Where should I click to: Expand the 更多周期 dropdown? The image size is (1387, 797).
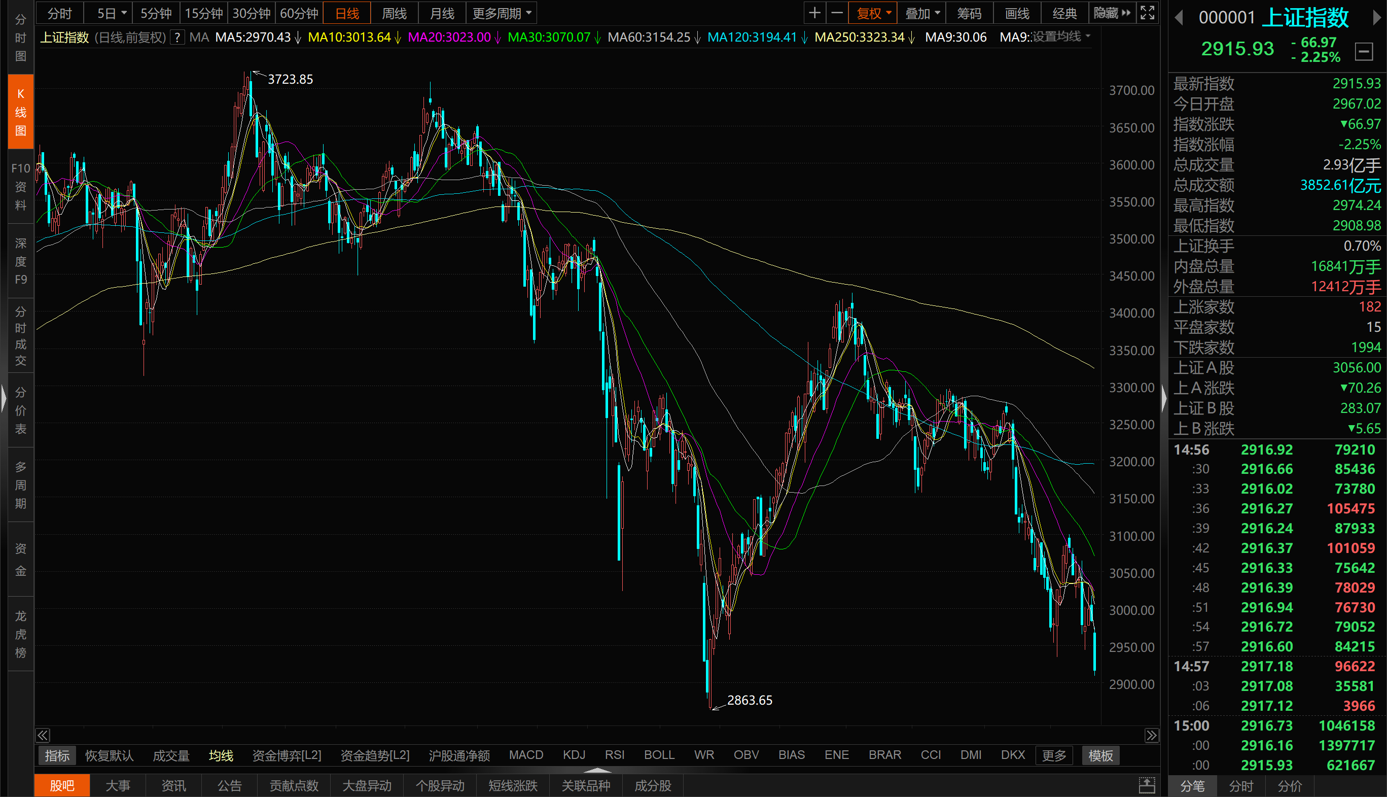click(501, 13)
